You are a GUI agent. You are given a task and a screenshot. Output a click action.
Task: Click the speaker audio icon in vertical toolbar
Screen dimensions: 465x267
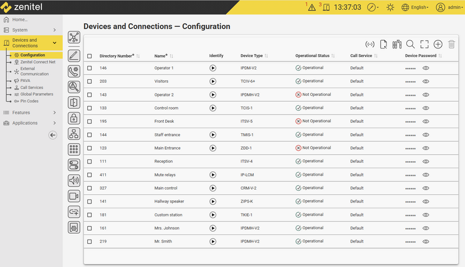tap(74, 180)
